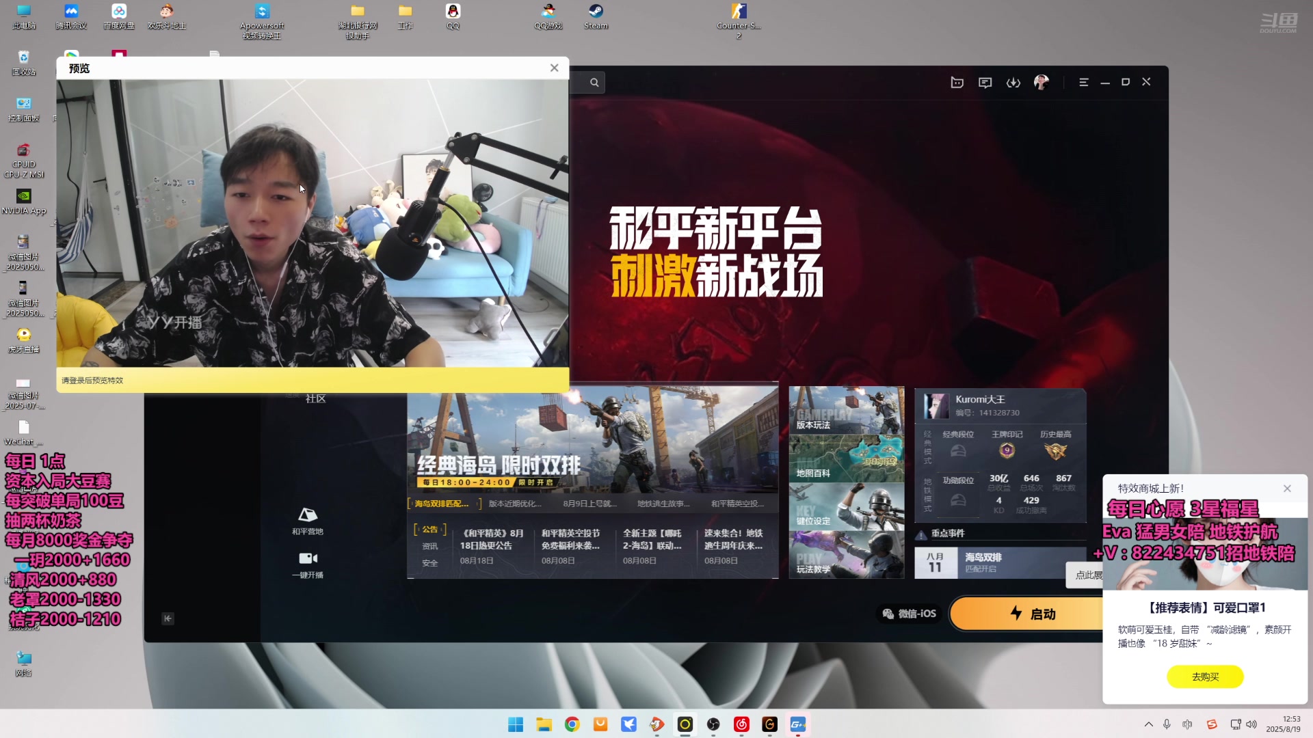The image size is (1313, 738).
Task: Open the 控制面板 desktop icon
Action: (x=23, y=109)
